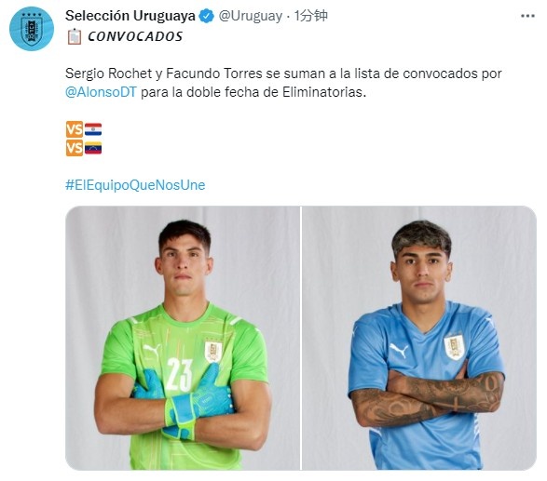Image resolution: width=547 pixels, height=481 pixels.
Task: Open the three-dot more options menu
Action: point(527,16)
